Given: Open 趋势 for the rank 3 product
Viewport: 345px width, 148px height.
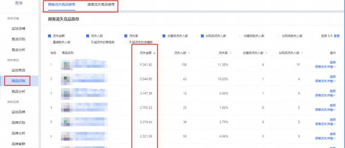Looking at the screenshot, I should pos(333,91).
